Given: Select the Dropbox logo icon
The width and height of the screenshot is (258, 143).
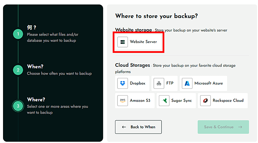Looking at the screenshot, I should pos(123,83).
